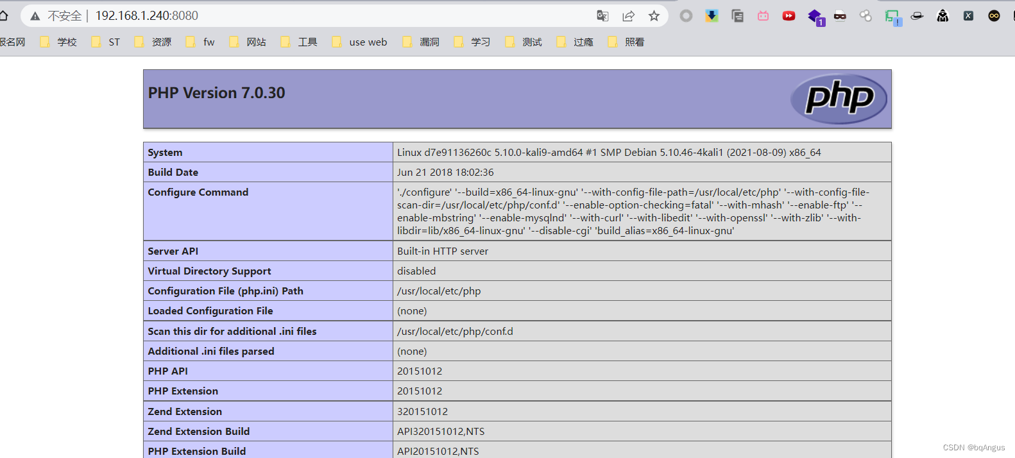
Task: Open the black fedora hat extension
Action: [x=917, y=16]
